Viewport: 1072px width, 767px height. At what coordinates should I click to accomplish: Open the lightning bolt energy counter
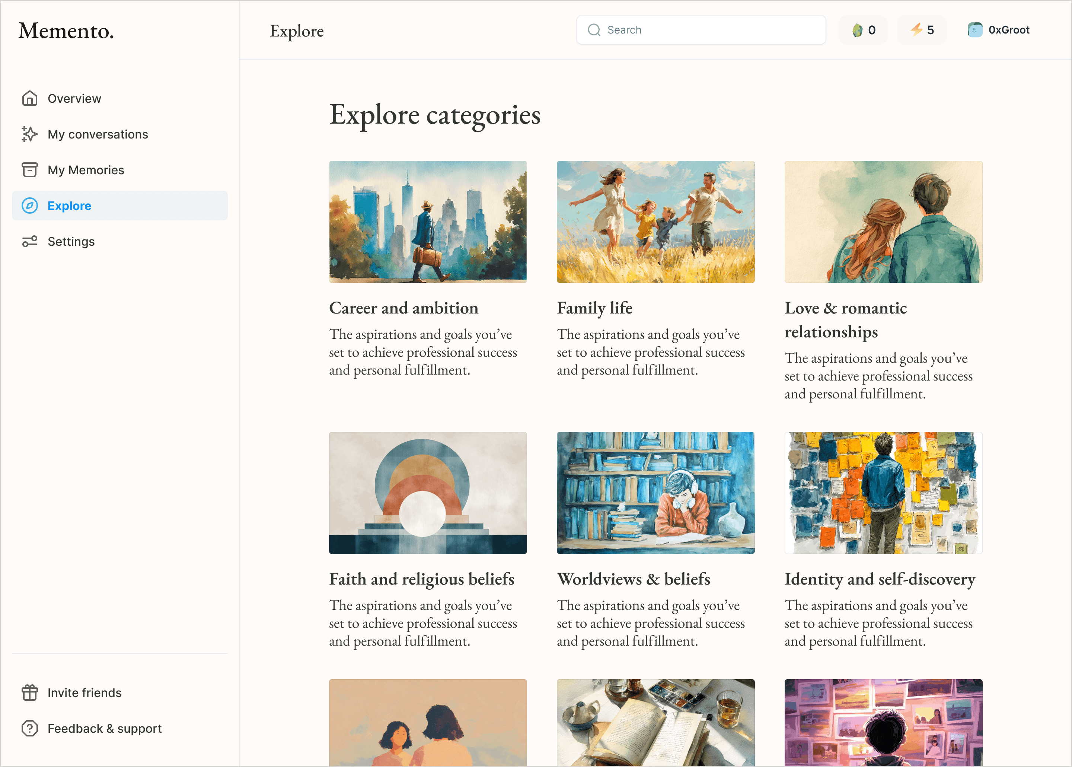(x=921, y=30)
